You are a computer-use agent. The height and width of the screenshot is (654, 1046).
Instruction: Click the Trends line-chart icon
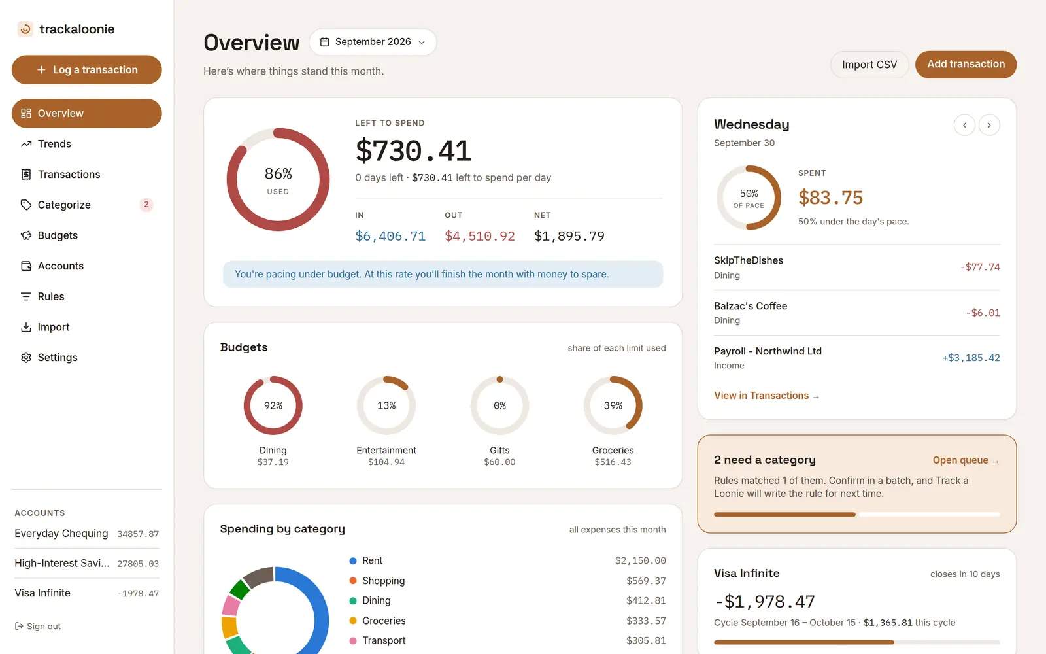pos(26,144)
